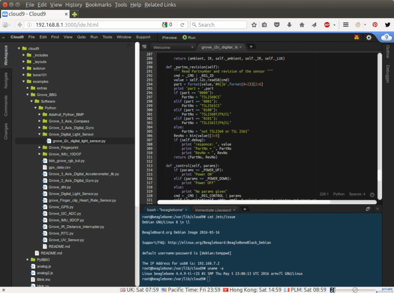The height and width of the screenshot is (293, 394).
Task: Toggle the Changes side panel
Action: [x=6, y=131]
